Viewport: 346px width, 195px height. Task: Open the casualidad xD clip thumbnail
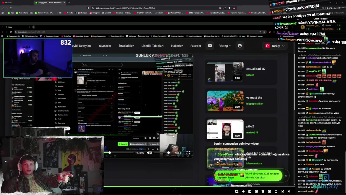[x=225, y=72]
